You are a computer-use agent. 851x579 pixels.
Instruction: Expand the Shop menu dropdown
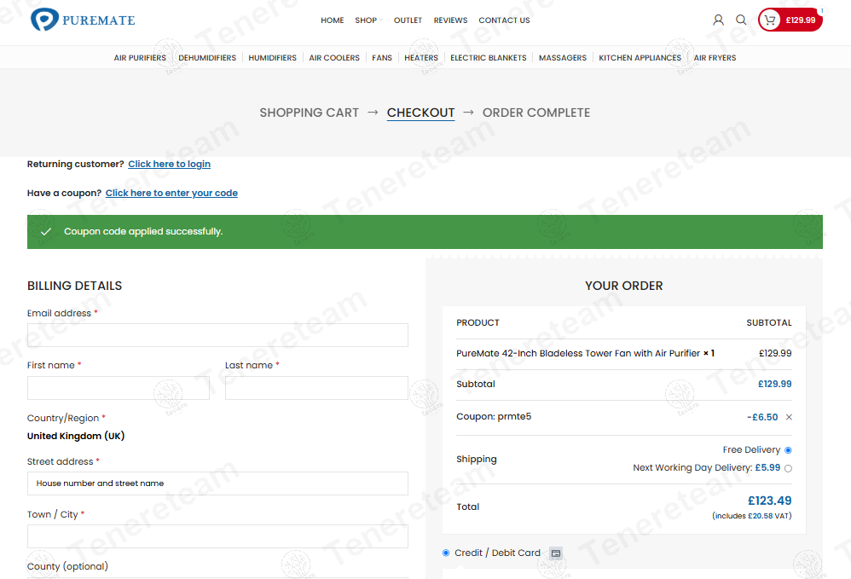pos(368,20)
